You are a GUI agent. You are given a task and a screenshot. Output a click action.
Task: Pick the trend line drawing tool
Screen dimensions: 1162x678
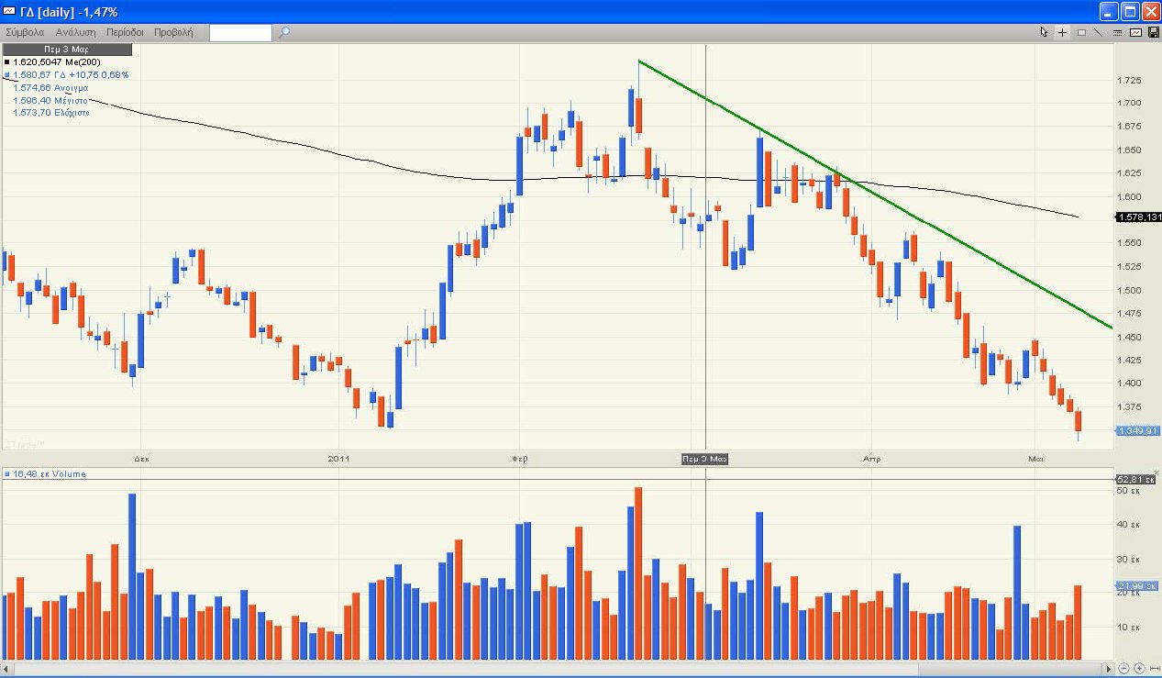(x=1099, y=32)
